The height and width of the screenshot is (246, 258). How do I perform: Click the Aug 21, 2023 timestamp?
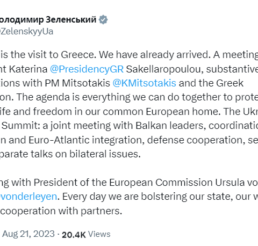coord(28,234)
